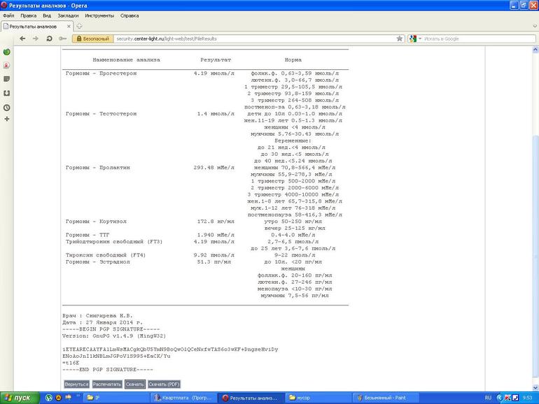Click the 'Распечатать' button

(x=107, y=384)
